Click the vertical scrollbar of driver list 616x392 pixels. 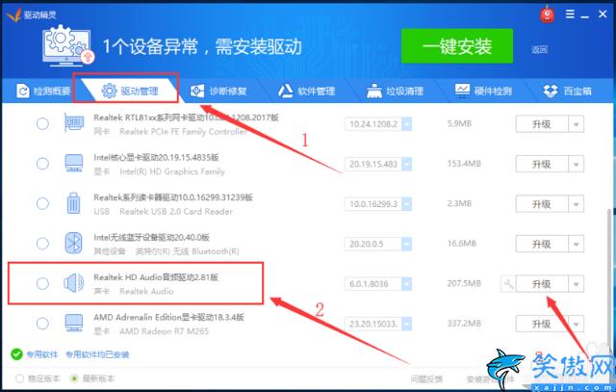(x=609, y=275)
